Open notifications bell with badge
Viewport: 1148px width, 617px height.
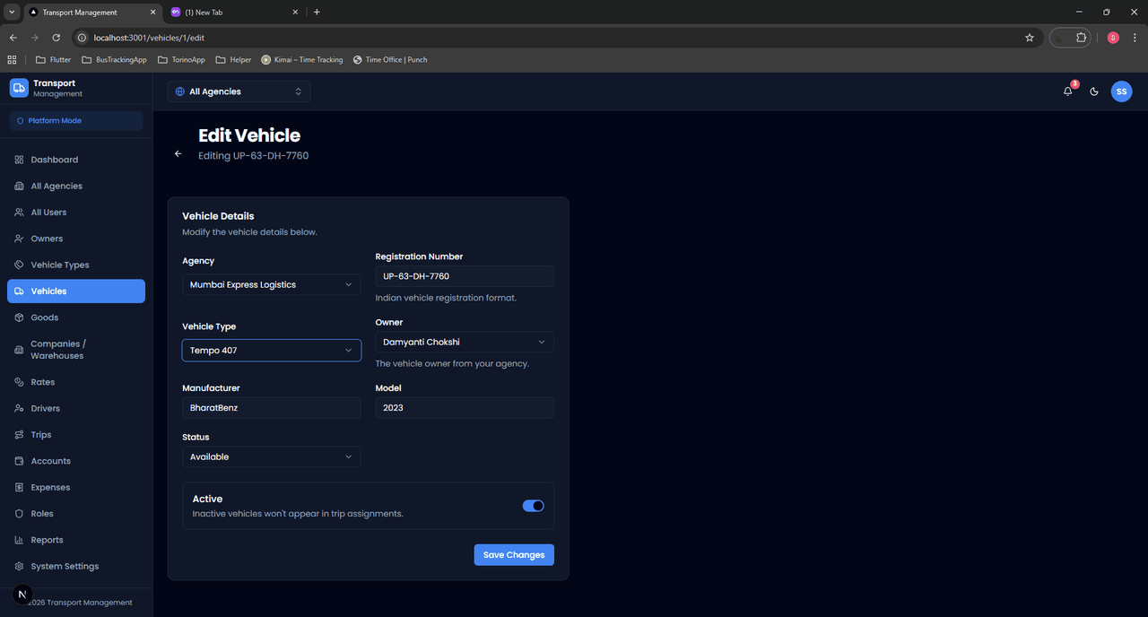pyautogui.click(x=1068, y=91)
